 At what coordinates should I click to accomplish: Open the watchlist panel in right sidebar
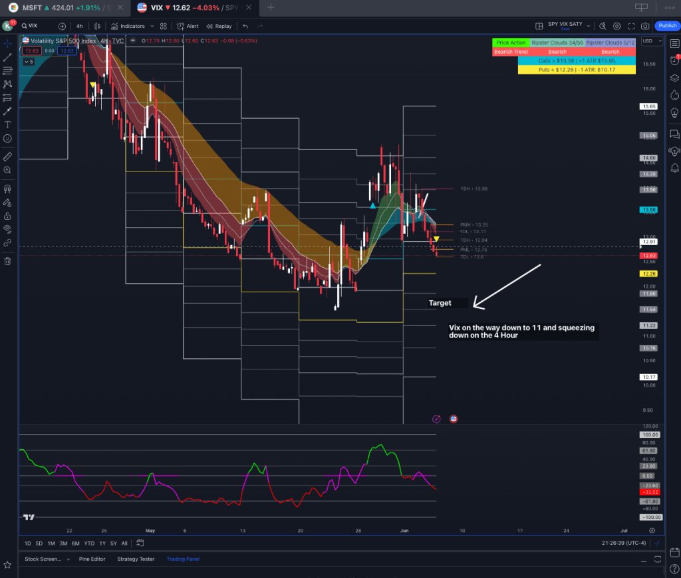point(674,44)
